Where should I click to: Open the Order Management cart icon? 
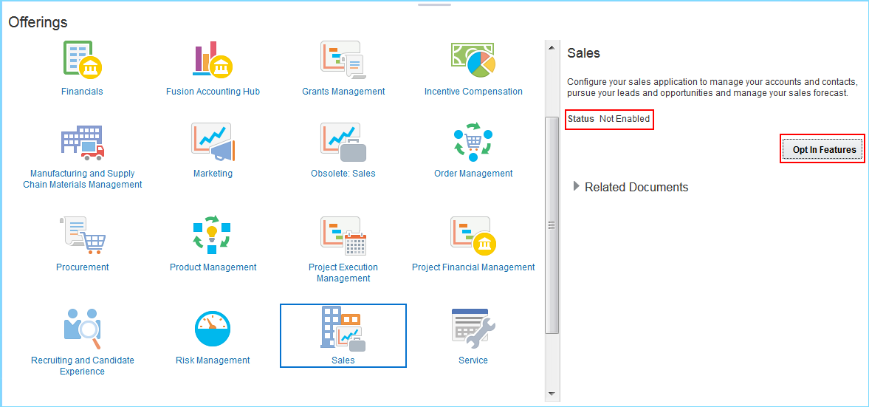473,141
